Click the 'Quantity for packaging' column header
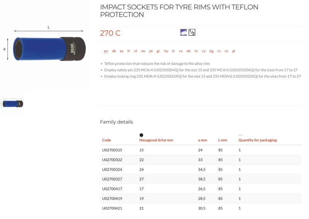Screen dimensions: 309x219 coord(258,140)
